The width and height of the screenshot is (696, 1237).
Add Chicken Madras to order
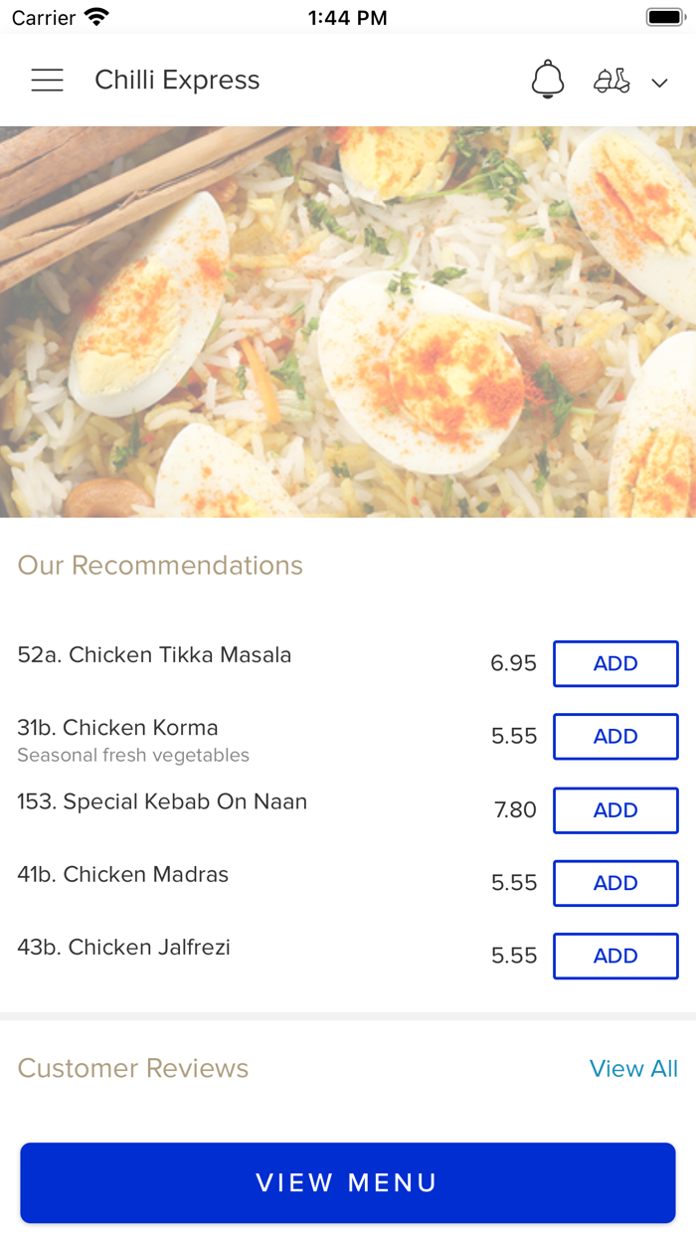615,883
